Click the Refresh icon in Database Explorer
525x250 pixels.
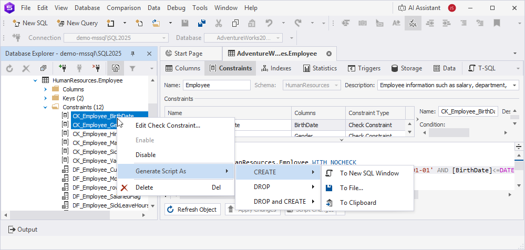[x=9, y=69]
